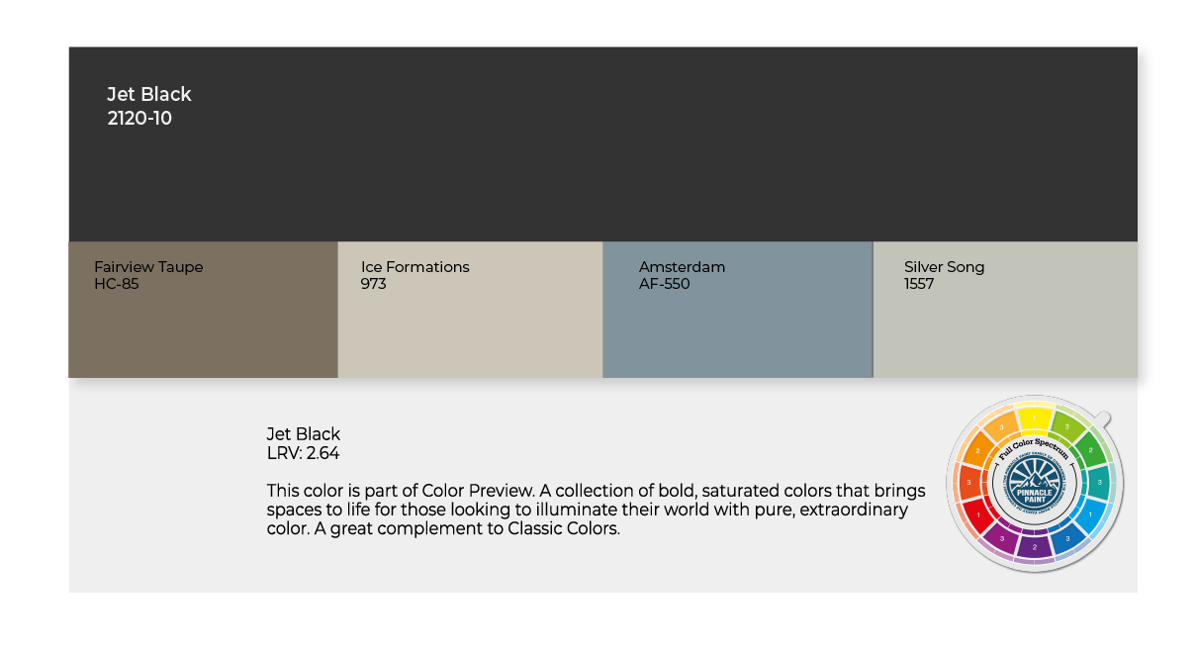This screenshot has width=1198, height=650.
Task: Click the Pinnacle Paint logo in the wheel
Action: pyautogui.click(x=1035, y=484)
